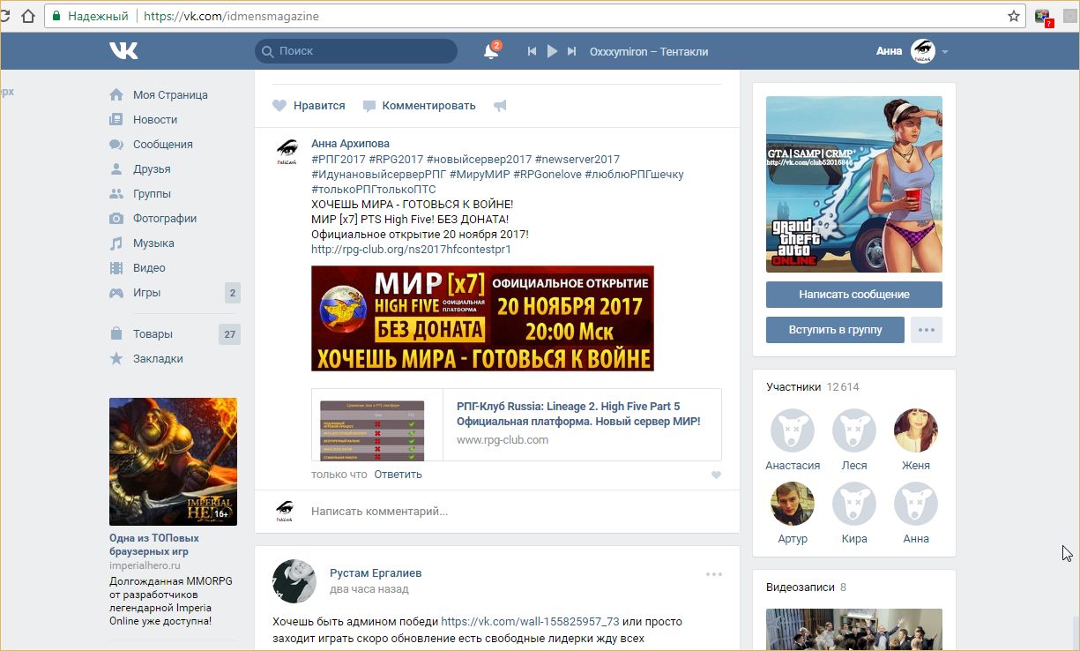
Task: Open post options three dots for Рустам post
Action: point(714,574)
